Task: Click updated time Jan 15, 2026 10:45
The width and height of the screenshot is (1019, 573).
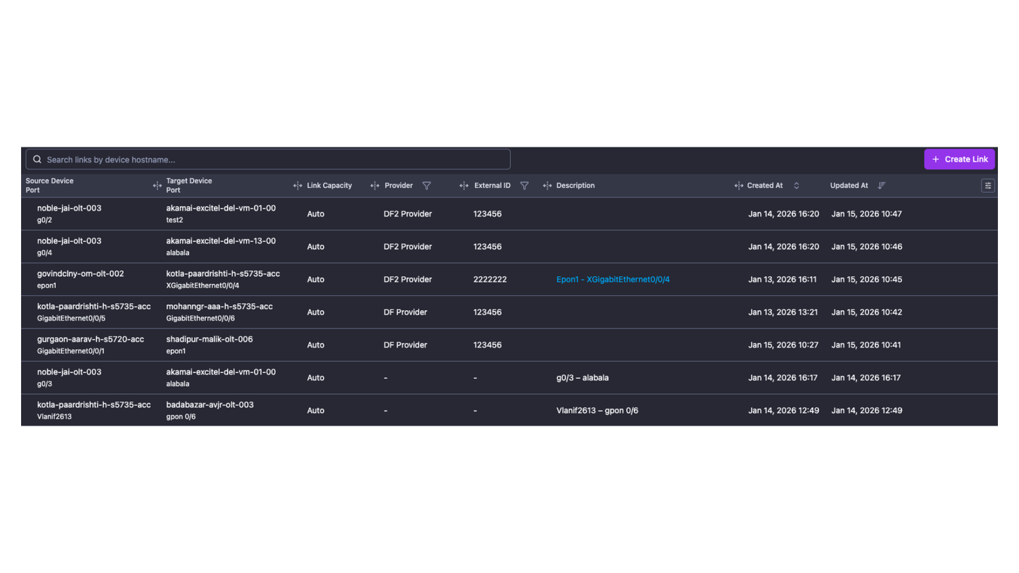Action: tap(866, 279)
